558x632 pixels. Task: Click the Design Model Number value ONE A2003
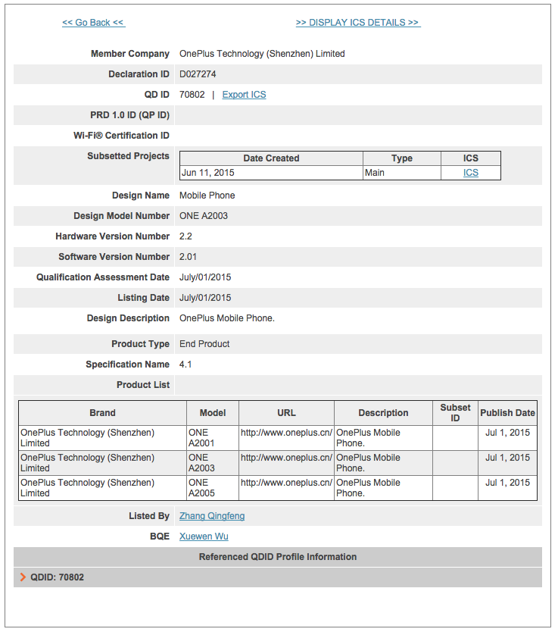click(x=204, y=216)
